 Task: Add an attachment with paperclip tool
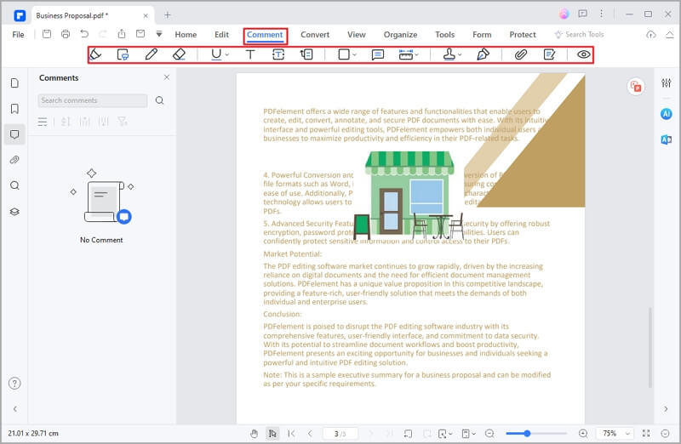click(521, 54)
